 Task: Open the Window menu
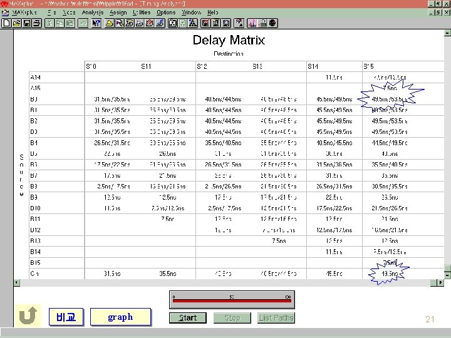191,13
